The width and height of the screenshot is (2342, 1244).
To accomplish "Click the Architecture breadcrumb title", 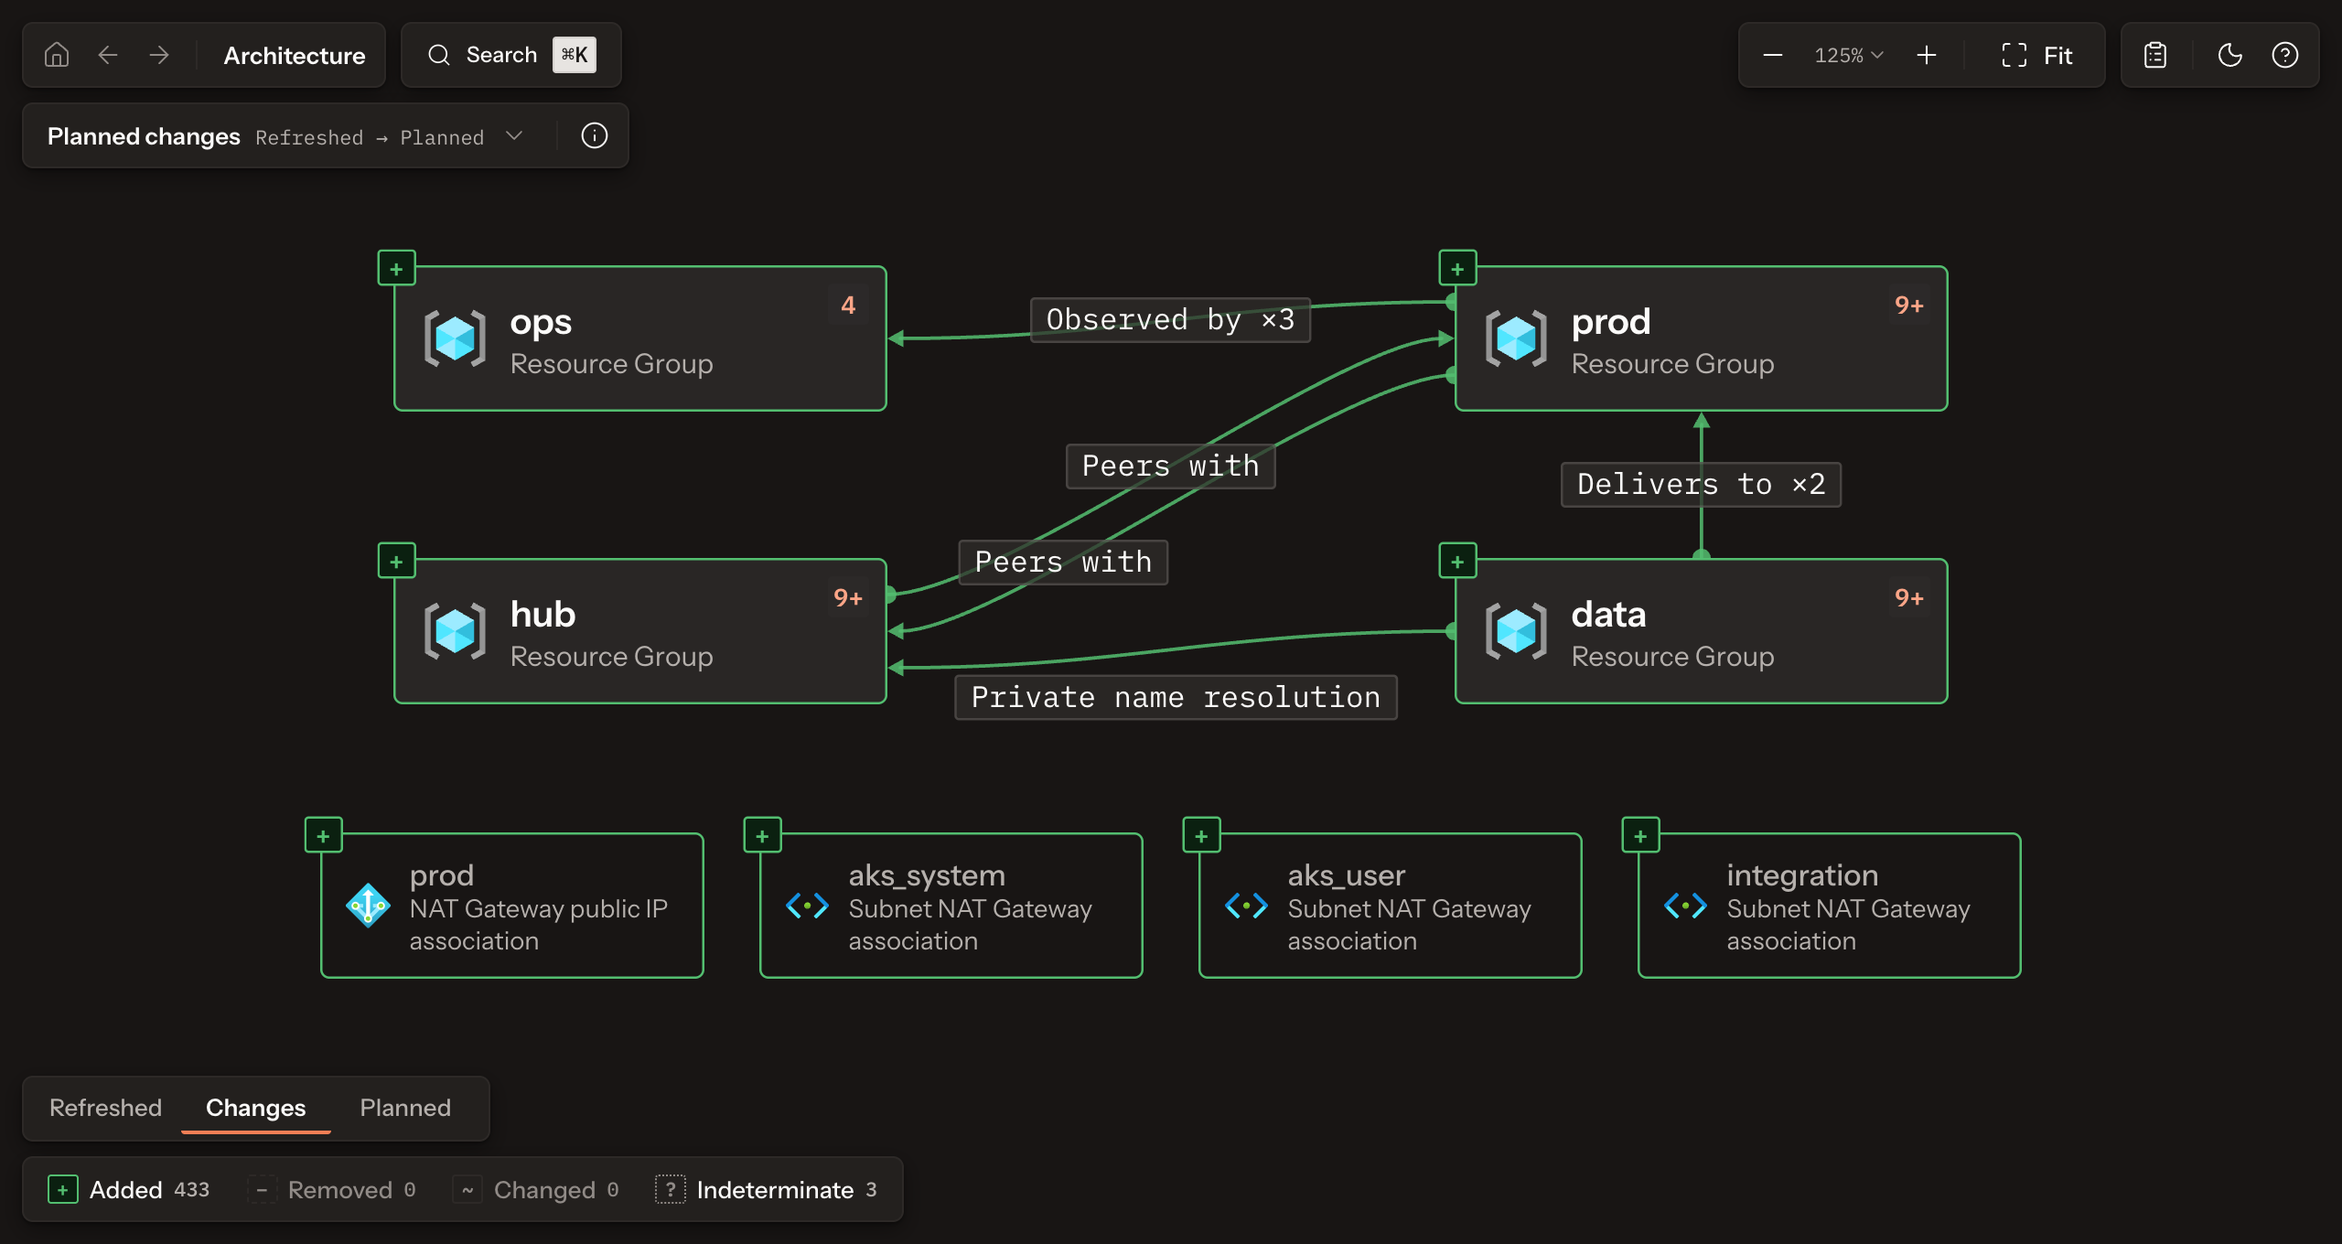I will pos(295,56).
